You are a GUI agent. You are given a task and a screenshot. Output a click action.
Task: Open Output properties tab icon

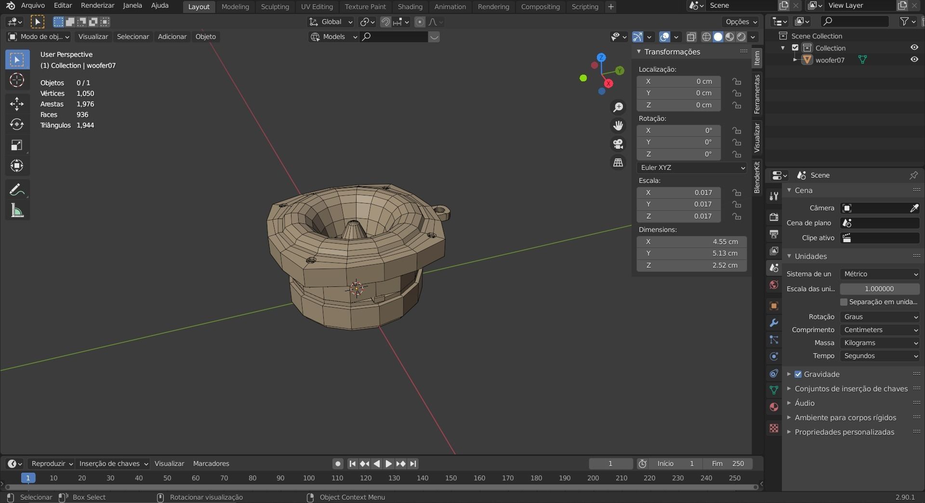pyautogui.click(x=774, y=234)
